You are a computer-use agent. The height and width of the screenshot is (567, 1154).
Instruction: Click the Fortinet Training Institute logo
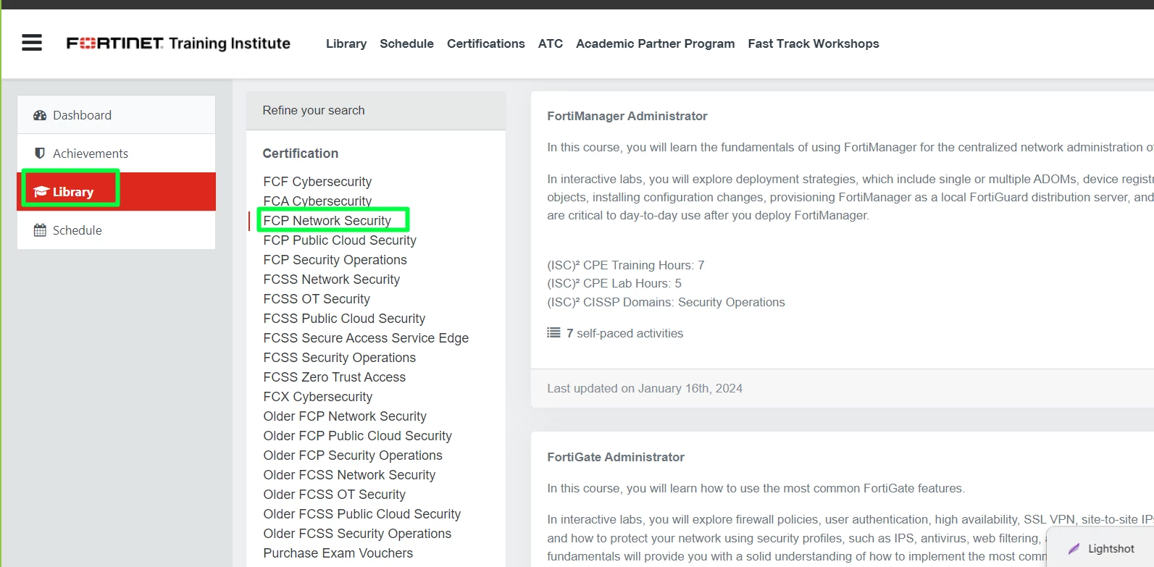(x=178, y=43)
